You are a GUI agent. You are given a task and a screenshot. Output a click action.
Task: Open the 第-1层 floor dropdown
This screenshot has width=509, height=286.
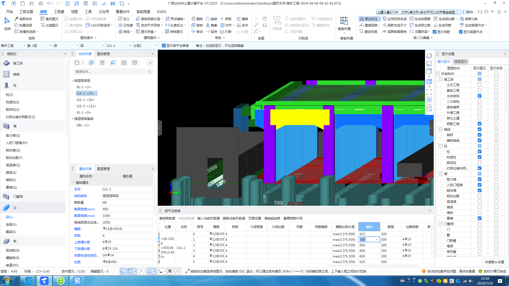51,46
